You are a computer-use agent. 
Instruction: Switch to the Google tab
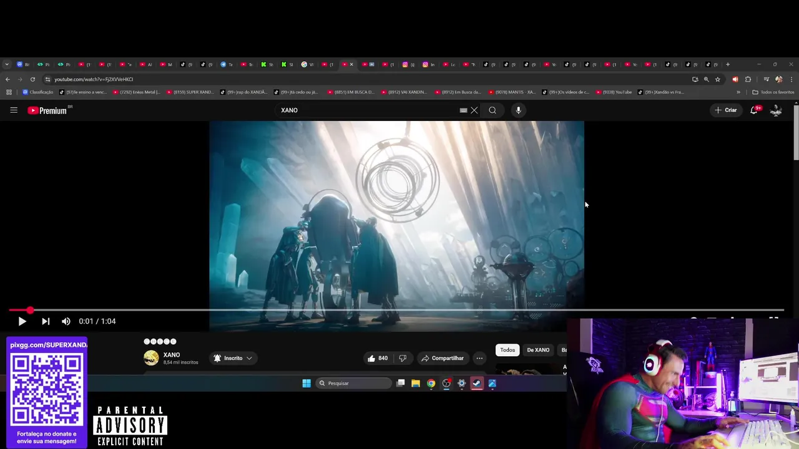(307, 64)
